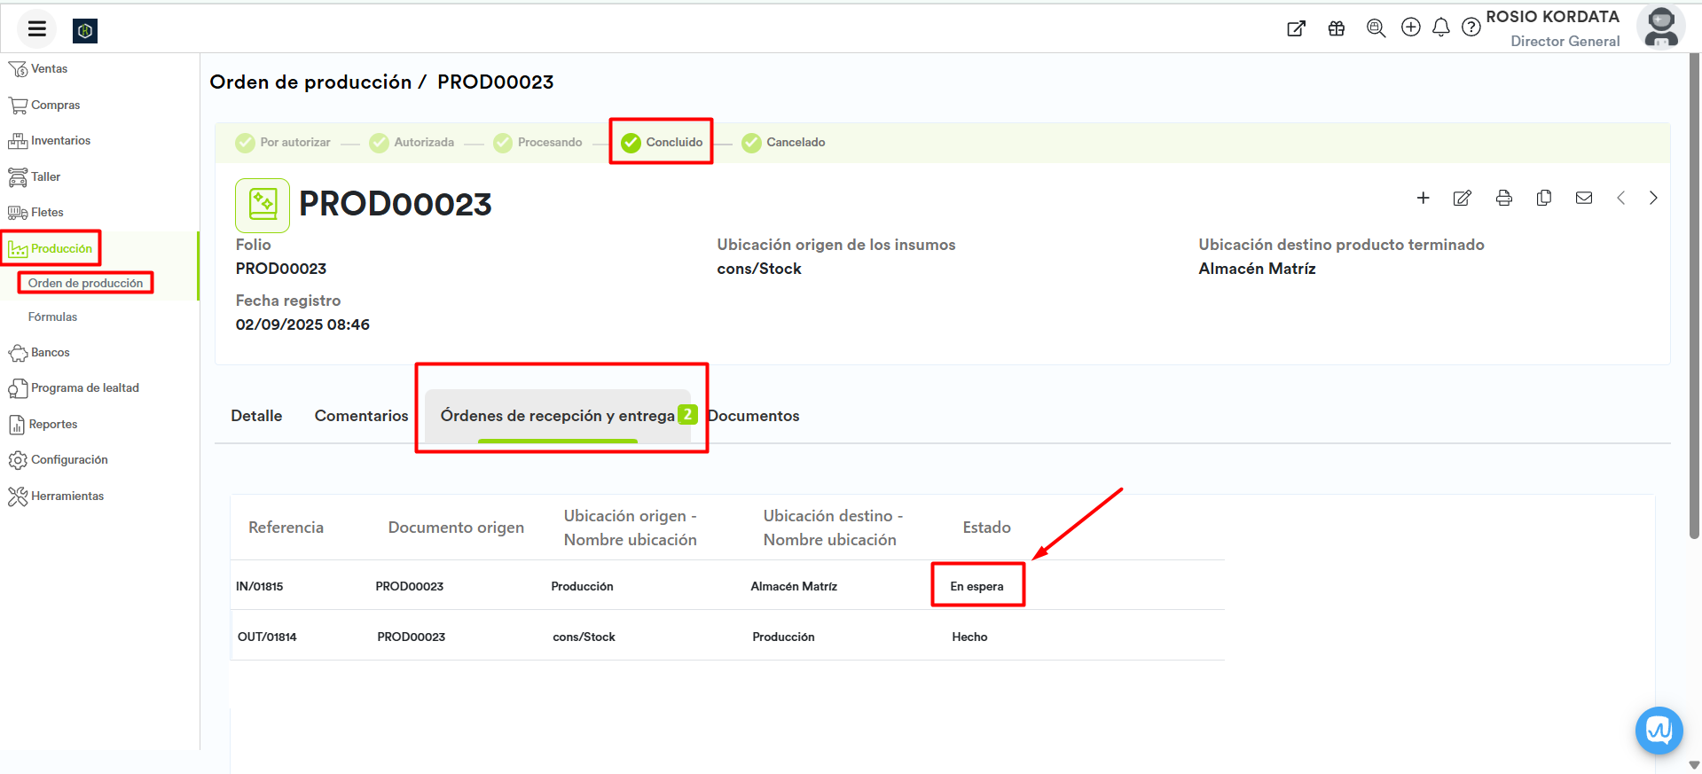Send the order with envelope icon

pyautogui.click(x=1583, y=198)
